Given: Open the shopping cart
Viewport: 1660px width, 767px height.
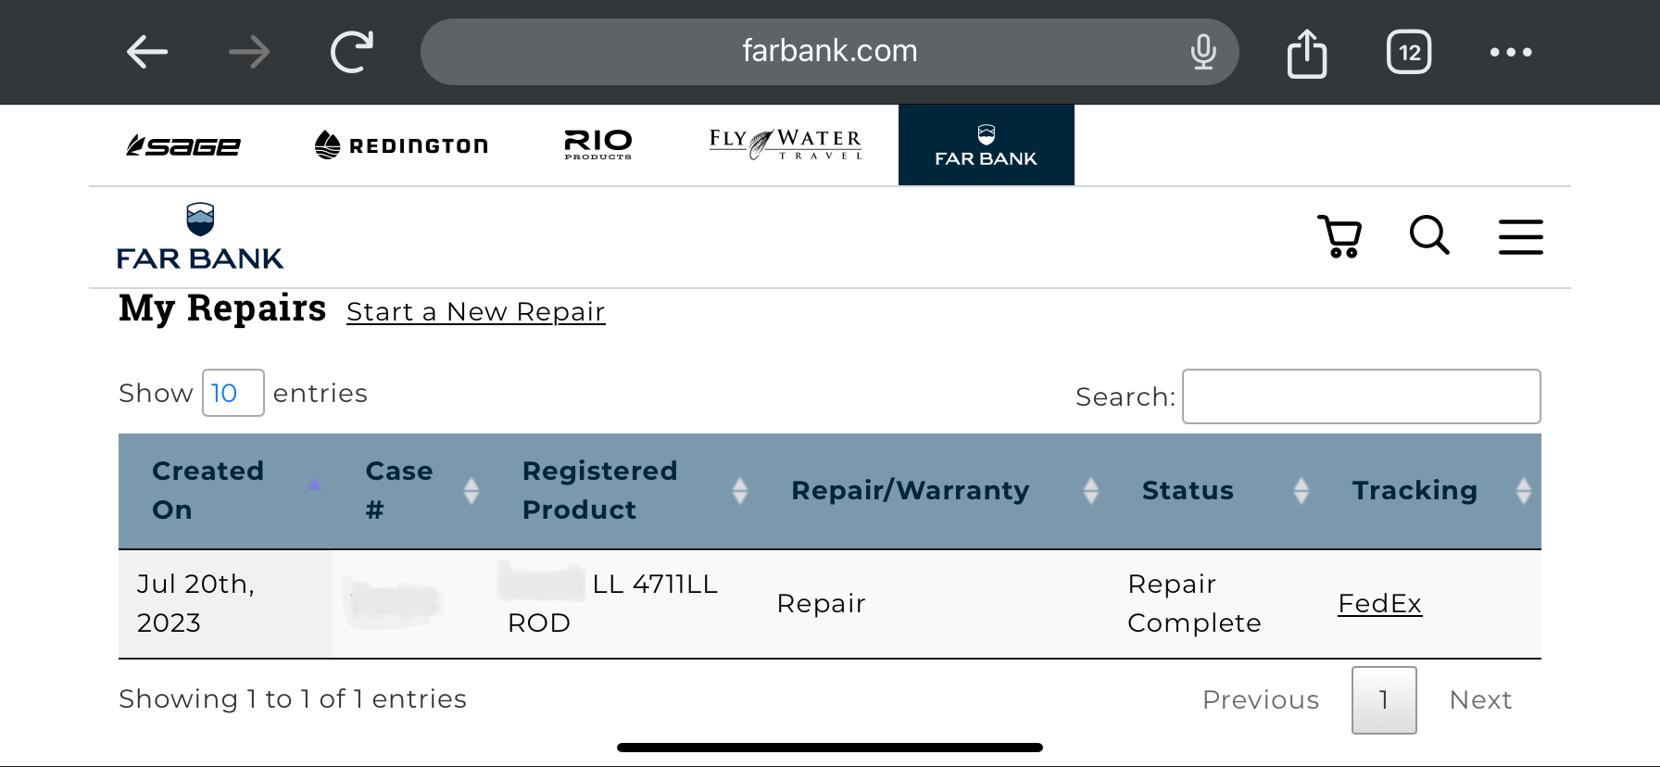Looking at the screenshot, I should point(1339,236).
